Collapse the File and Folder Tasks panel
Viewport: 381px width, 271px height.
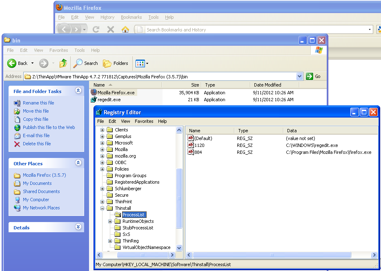[78, 91]
